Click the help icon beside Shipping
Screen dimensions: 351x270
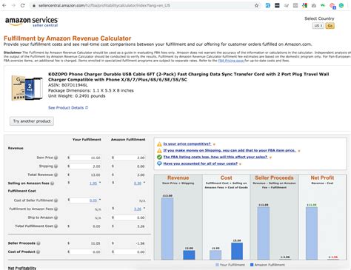click(x=56, y=166)
